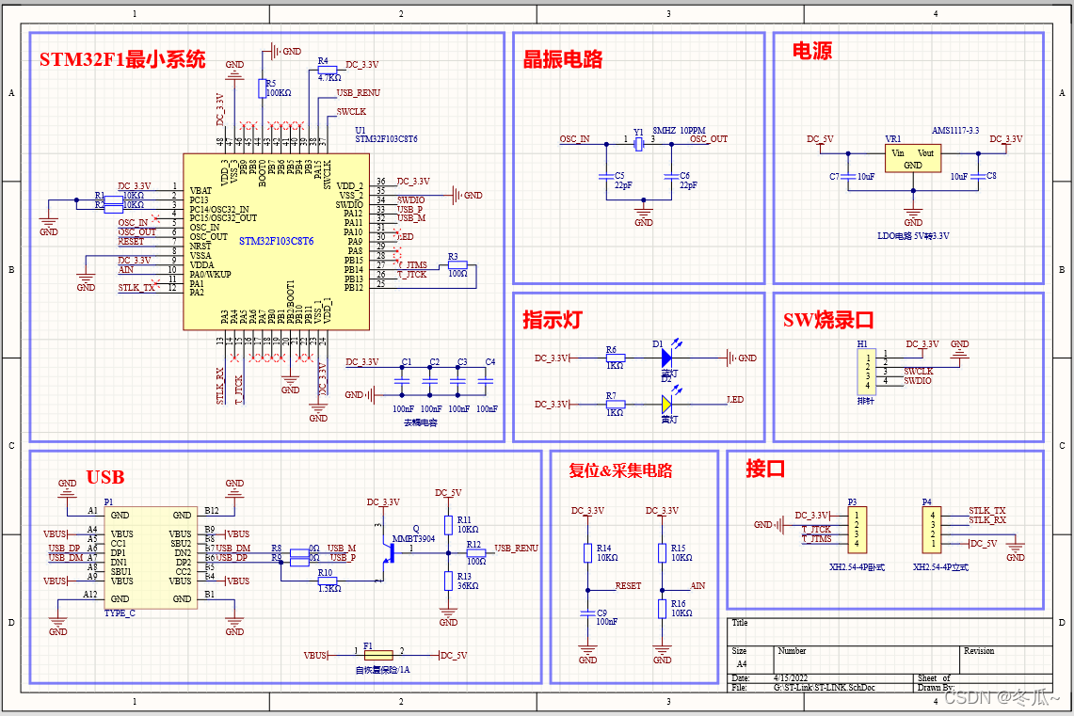1074x716 pixels.
Task: Click the F1 resettable fuse symbol
Action: pos(378,655)
